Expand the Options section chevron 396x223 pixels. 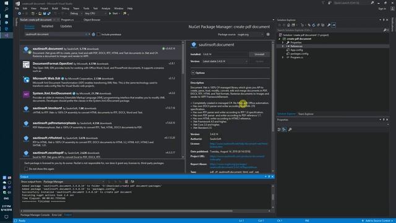[193, 73]
